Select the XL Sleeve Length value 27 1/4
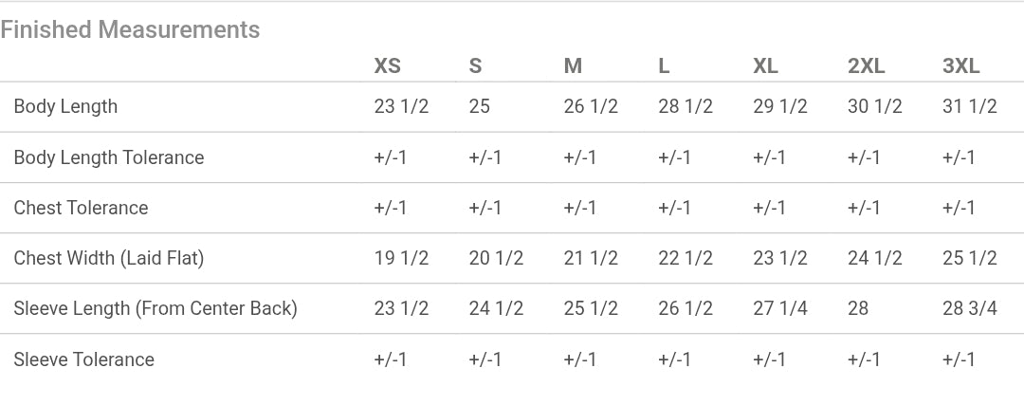 pyautogui.click(x=779, y=308)
